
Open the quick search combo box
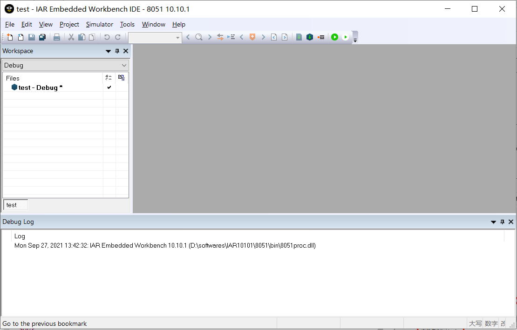[155, 38]
